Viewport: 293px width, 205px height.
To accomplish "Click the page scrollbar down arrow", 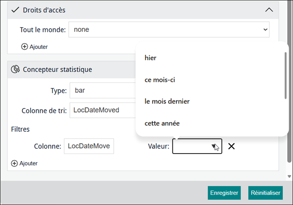I will 289,176.
